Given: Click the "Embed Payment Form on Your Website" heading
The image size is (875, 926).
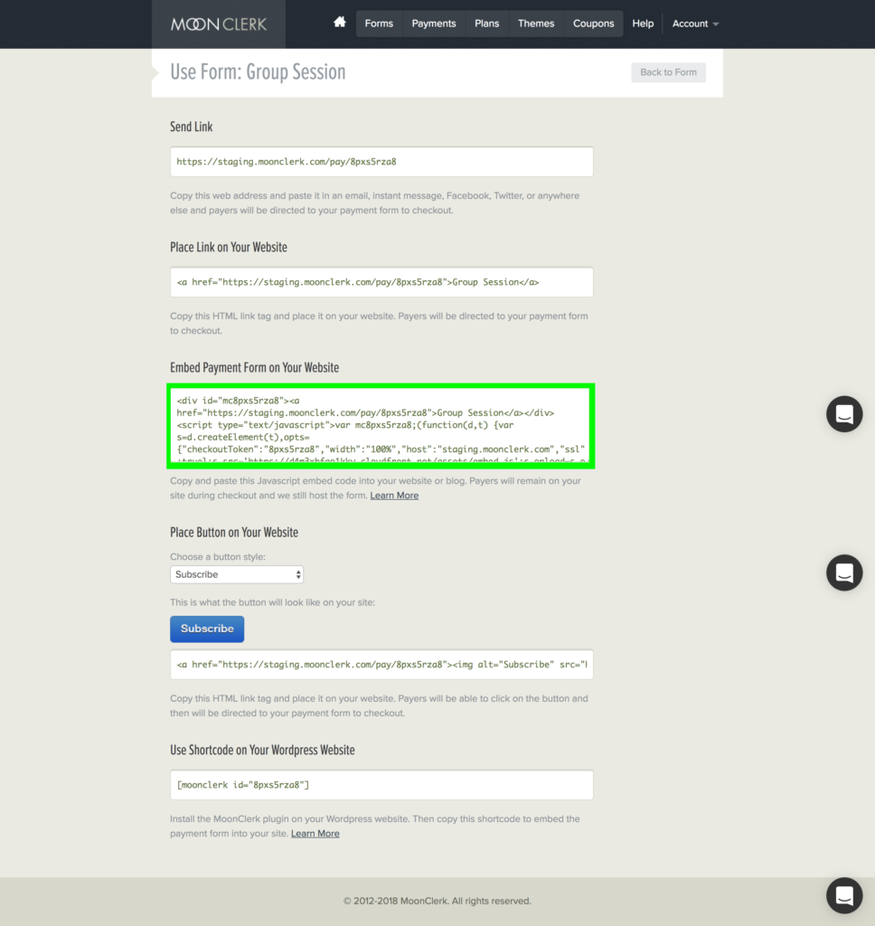Looking at the screenshot, I should 255,368.
